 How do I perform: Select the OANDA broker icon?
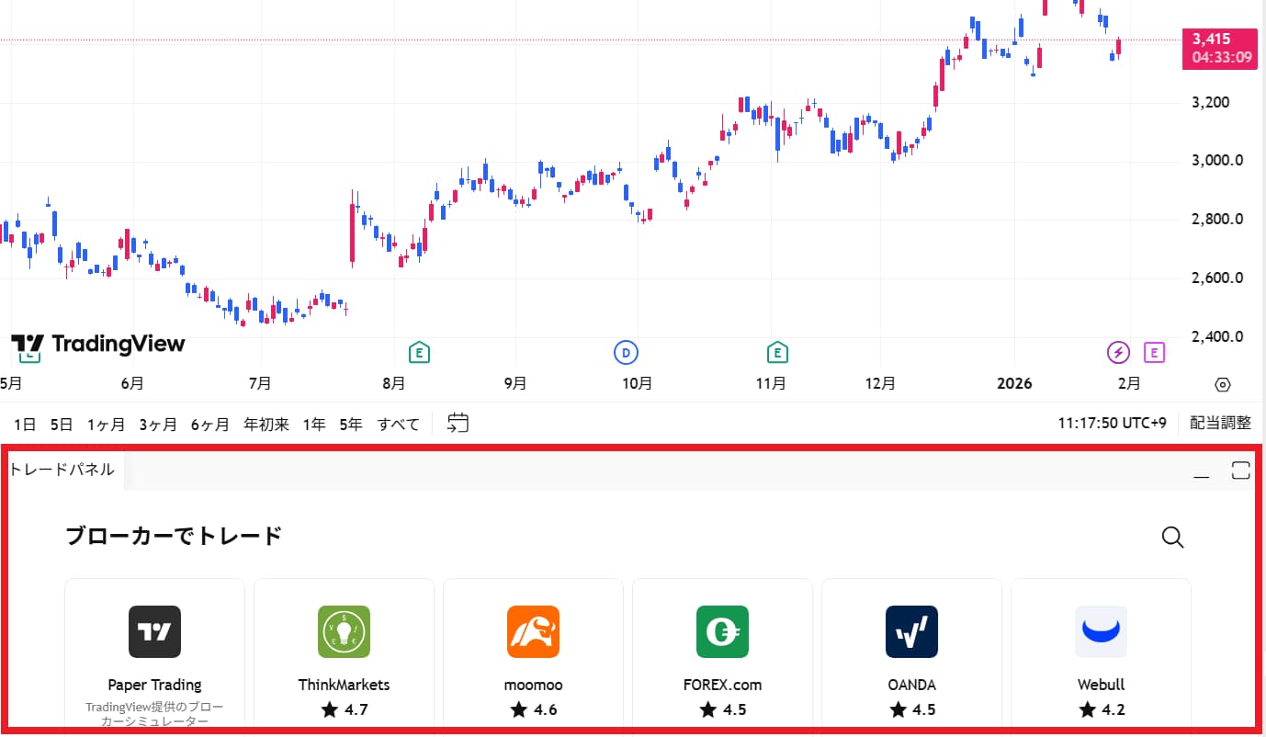click(911, 631)
